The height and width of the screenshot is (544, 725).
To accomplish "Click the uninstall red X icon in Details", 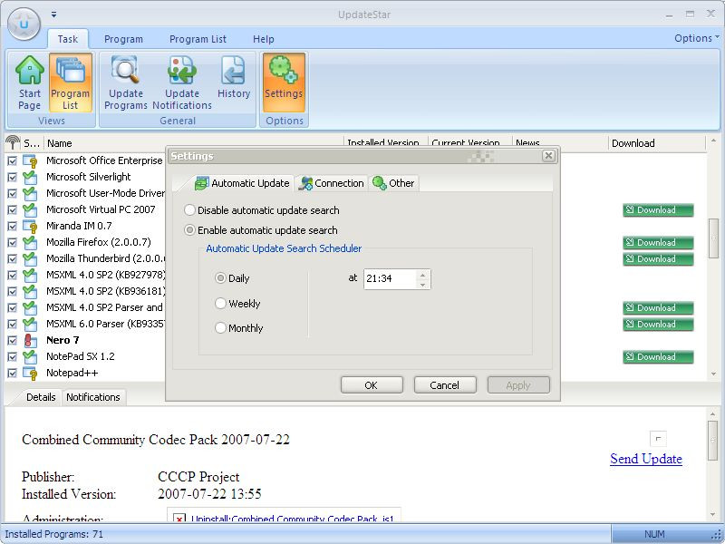I will (x=179, y=519).
